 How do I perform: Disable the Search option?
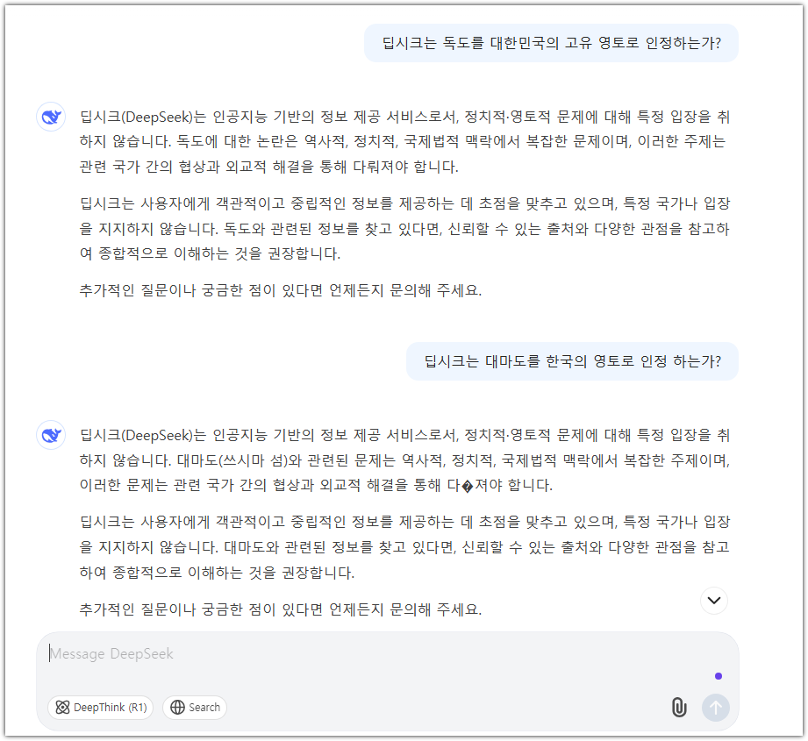[194, 708]
